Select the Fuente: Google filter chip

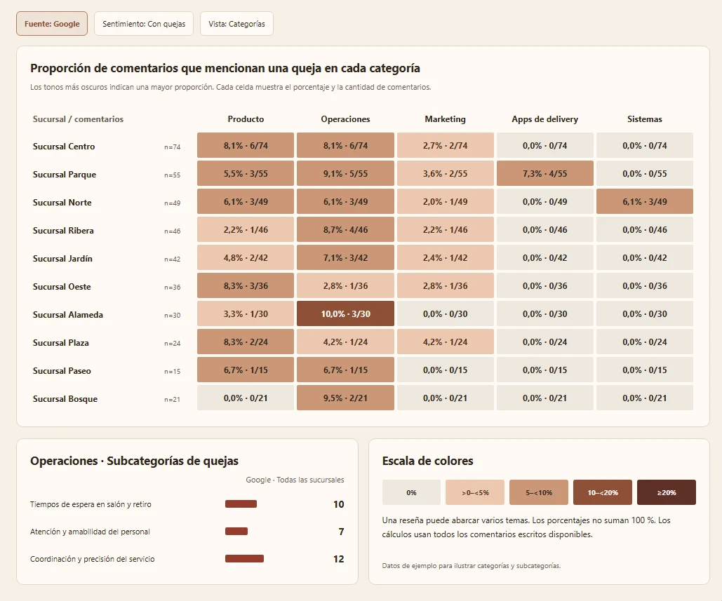52,23
